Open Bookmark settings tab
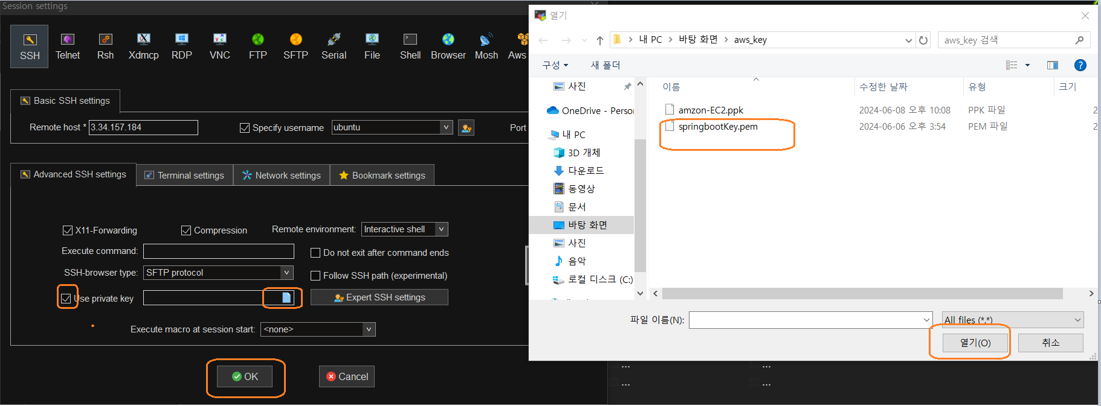This screenshot has width=1101, height=406. point(383,175)
